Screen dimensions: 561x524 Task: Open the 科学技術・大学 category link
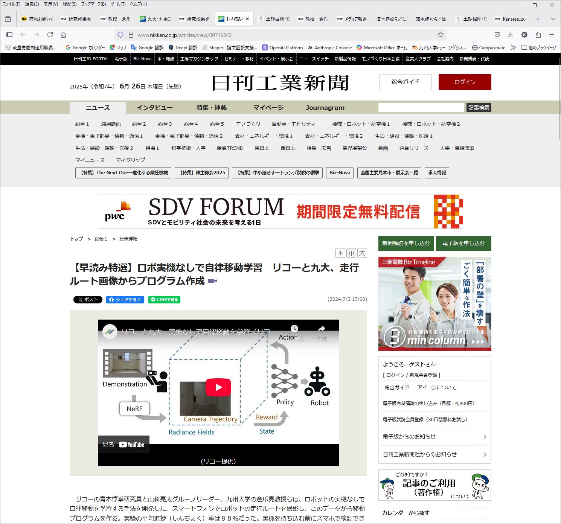(x=188, y=148)
